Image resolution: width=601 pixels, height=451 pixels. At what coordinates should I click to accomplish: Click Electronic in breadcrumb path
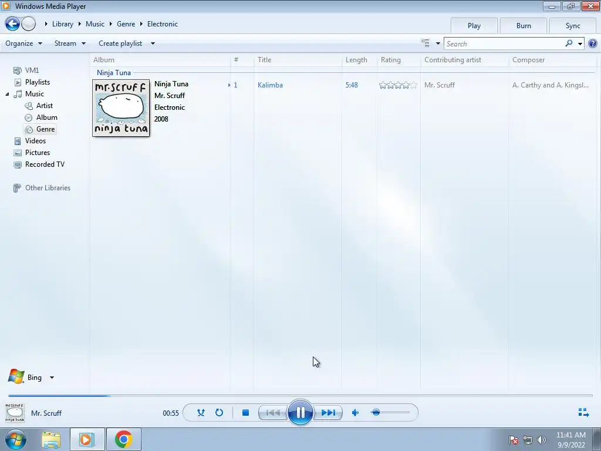tap(163, 23)
